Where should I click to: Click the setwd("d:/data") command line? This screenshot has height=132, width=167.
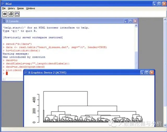point(17,44)
